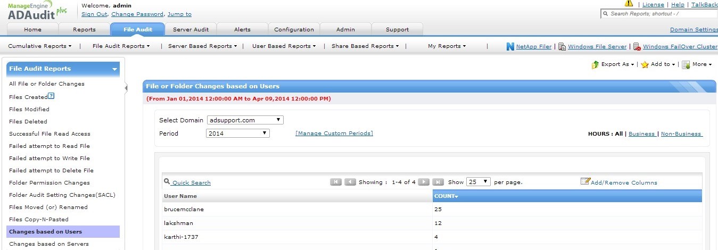Viewport: 718px width, 250px height.
Task: Open the TalkBack link
Action: [704, 4]
